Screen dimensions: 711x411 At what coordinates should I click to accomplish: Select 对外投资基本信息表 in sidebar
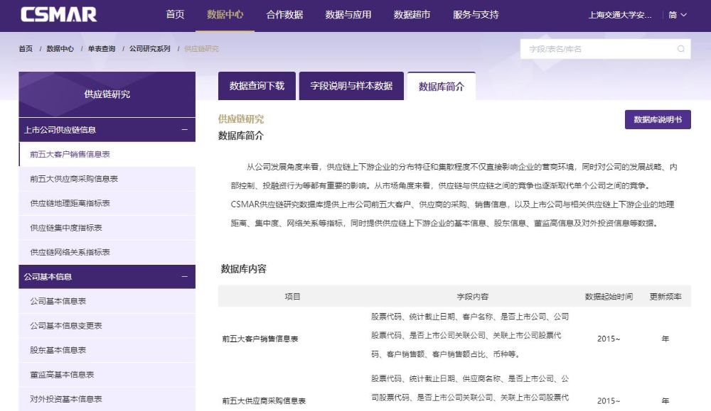pos(107,399)
